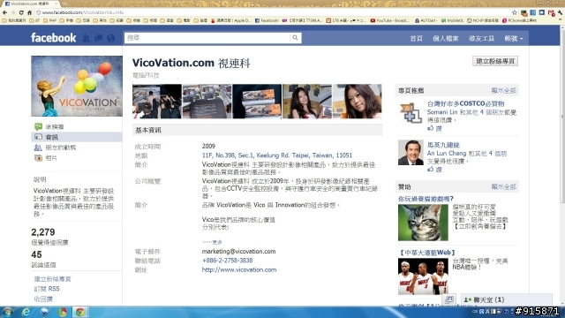Open Facebook notifications globe icon
Viewport: 565px width, 318px height.
111,38
